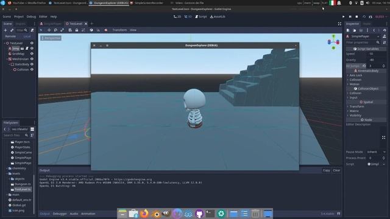Pause the running scene
Image resolution: width=390 pixels, height=219 pixels.
pyautogui.click(x=350, y=16)
